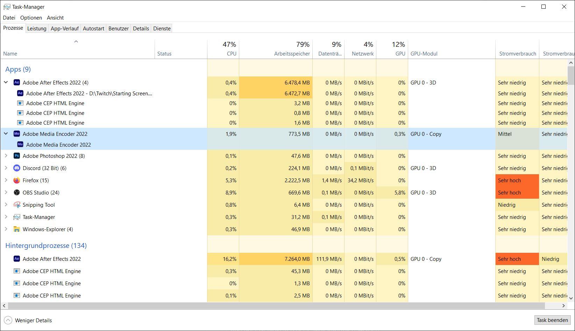Screen dimensions: 575x331
Task: Collapse the Adobe Media Encoder 2022 group
Action: 6,134
